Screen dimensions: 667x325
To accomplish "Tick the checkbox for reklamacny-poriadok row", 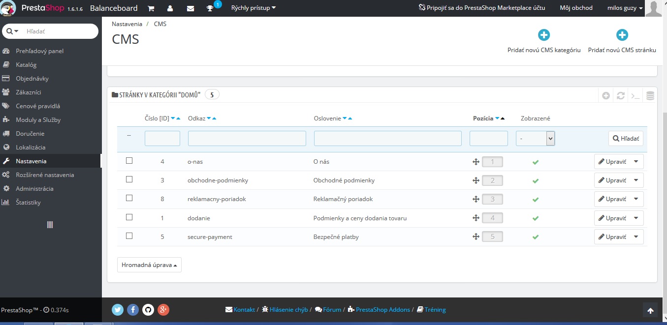I will tap(129, 198).
